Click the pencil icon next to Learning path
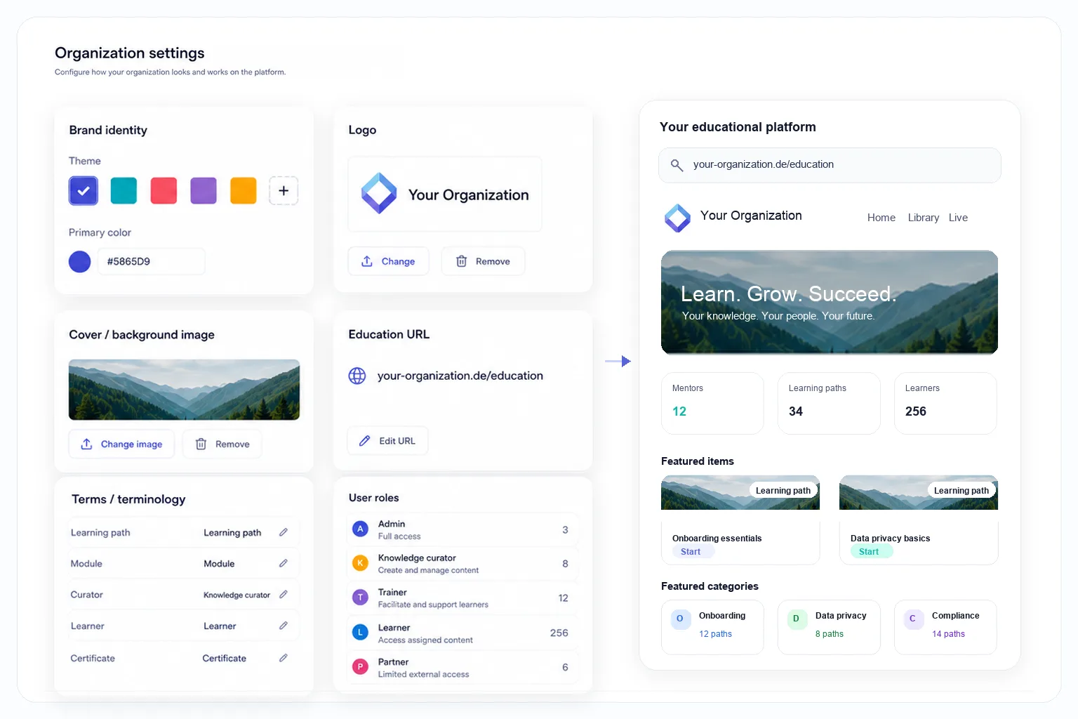This screenshot has height=719, width=1078. (x=284, y=532)
